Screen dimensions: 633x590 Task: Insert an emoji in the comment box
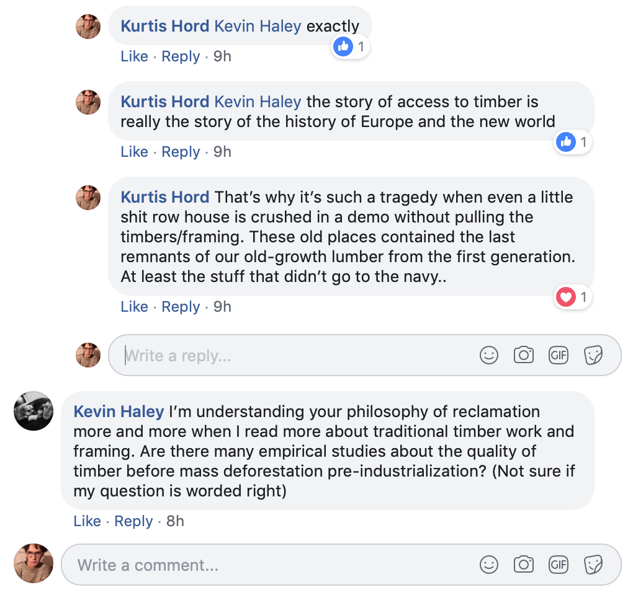[489, 565]
